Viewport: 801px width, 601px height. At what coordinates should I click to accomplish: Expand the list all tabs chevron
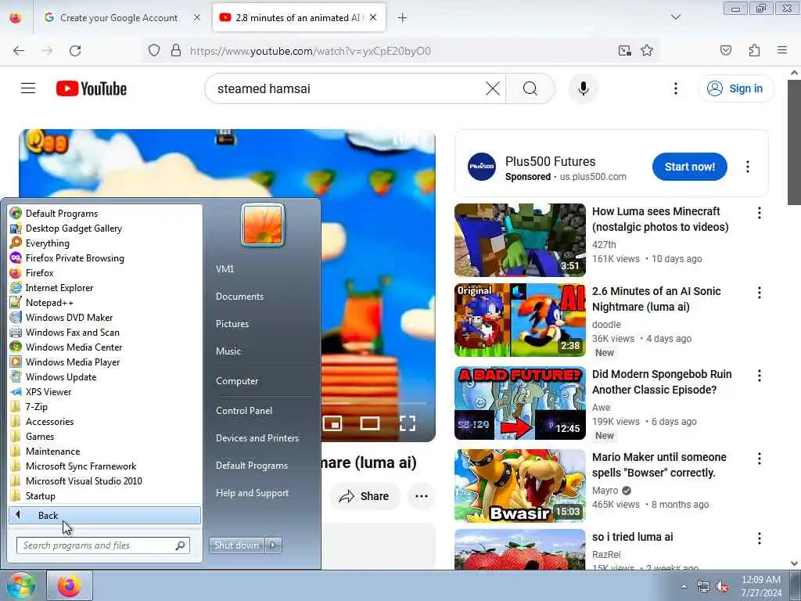pos(675,18)
